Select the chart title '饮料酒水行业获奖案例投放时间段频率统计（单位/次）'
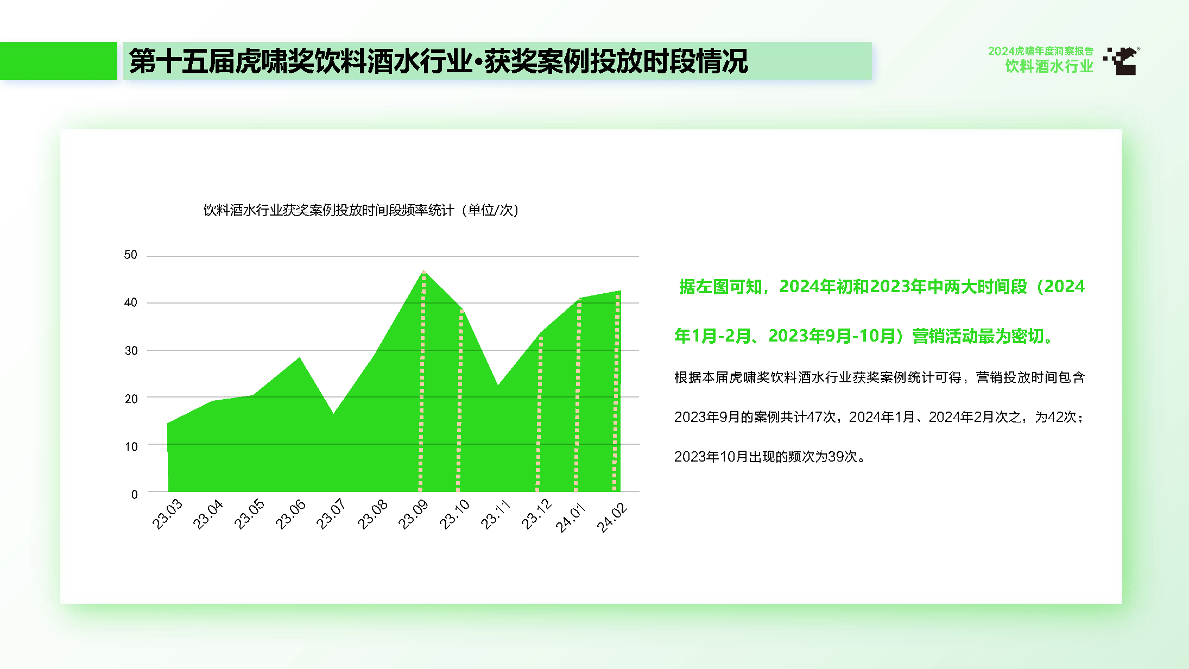1189x669 pixels. tap(361, 210)
